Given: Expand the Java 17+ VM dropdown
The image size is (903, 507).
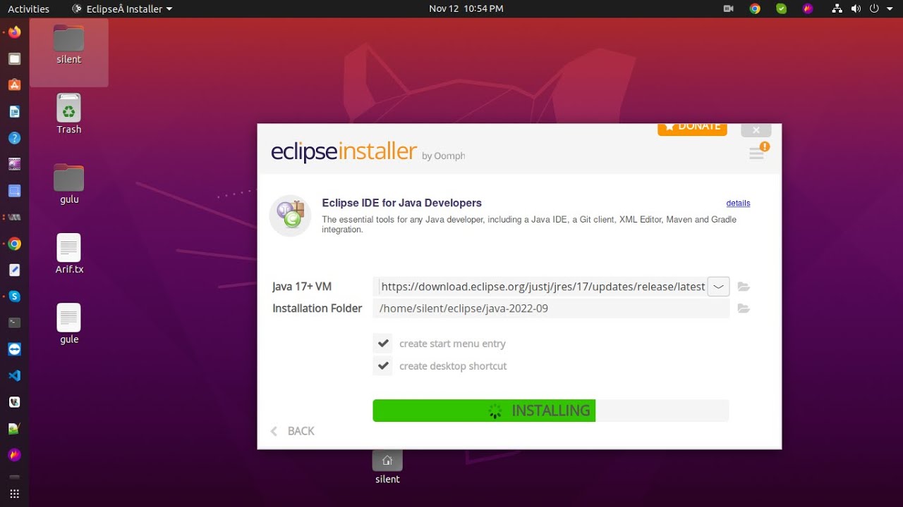Looking at the screenshot, I should (718, 287).
